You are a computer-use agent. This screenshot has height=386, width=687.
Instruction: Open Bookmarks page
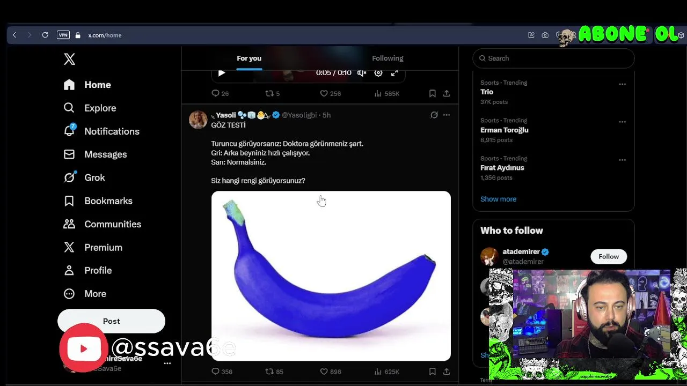pos(98,201)
